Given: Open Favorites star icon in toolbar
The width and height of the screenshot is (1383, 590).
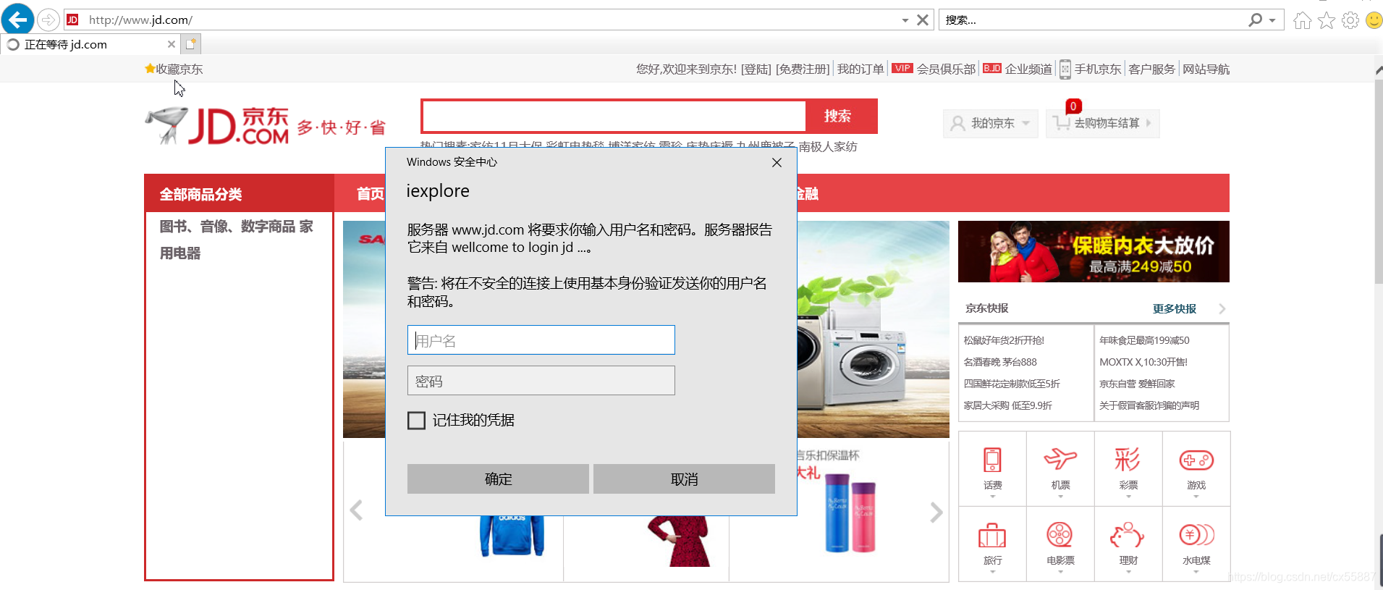Looking at the screenshot, I should tap(1326, 20).
